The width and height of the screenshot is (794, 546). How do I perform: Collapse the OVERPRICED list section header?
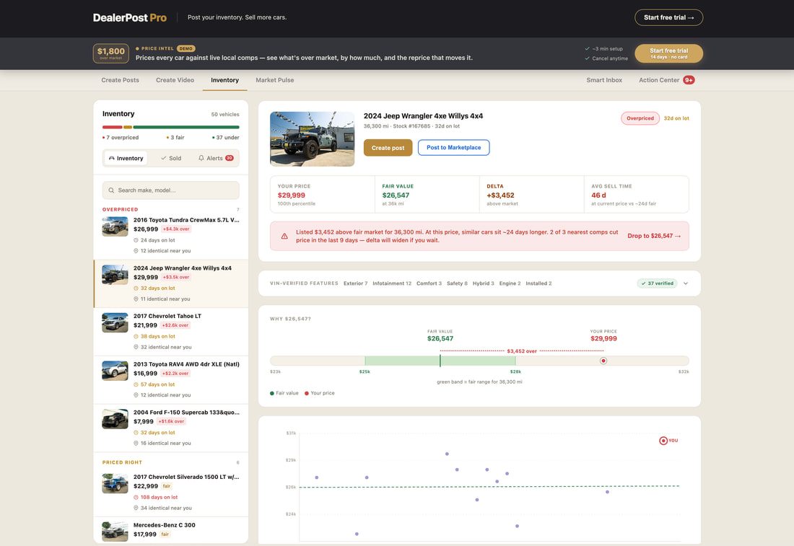pos(170,209)
